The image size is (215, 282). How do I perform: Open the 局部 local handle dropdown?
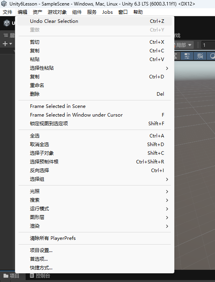pos(183,45)
